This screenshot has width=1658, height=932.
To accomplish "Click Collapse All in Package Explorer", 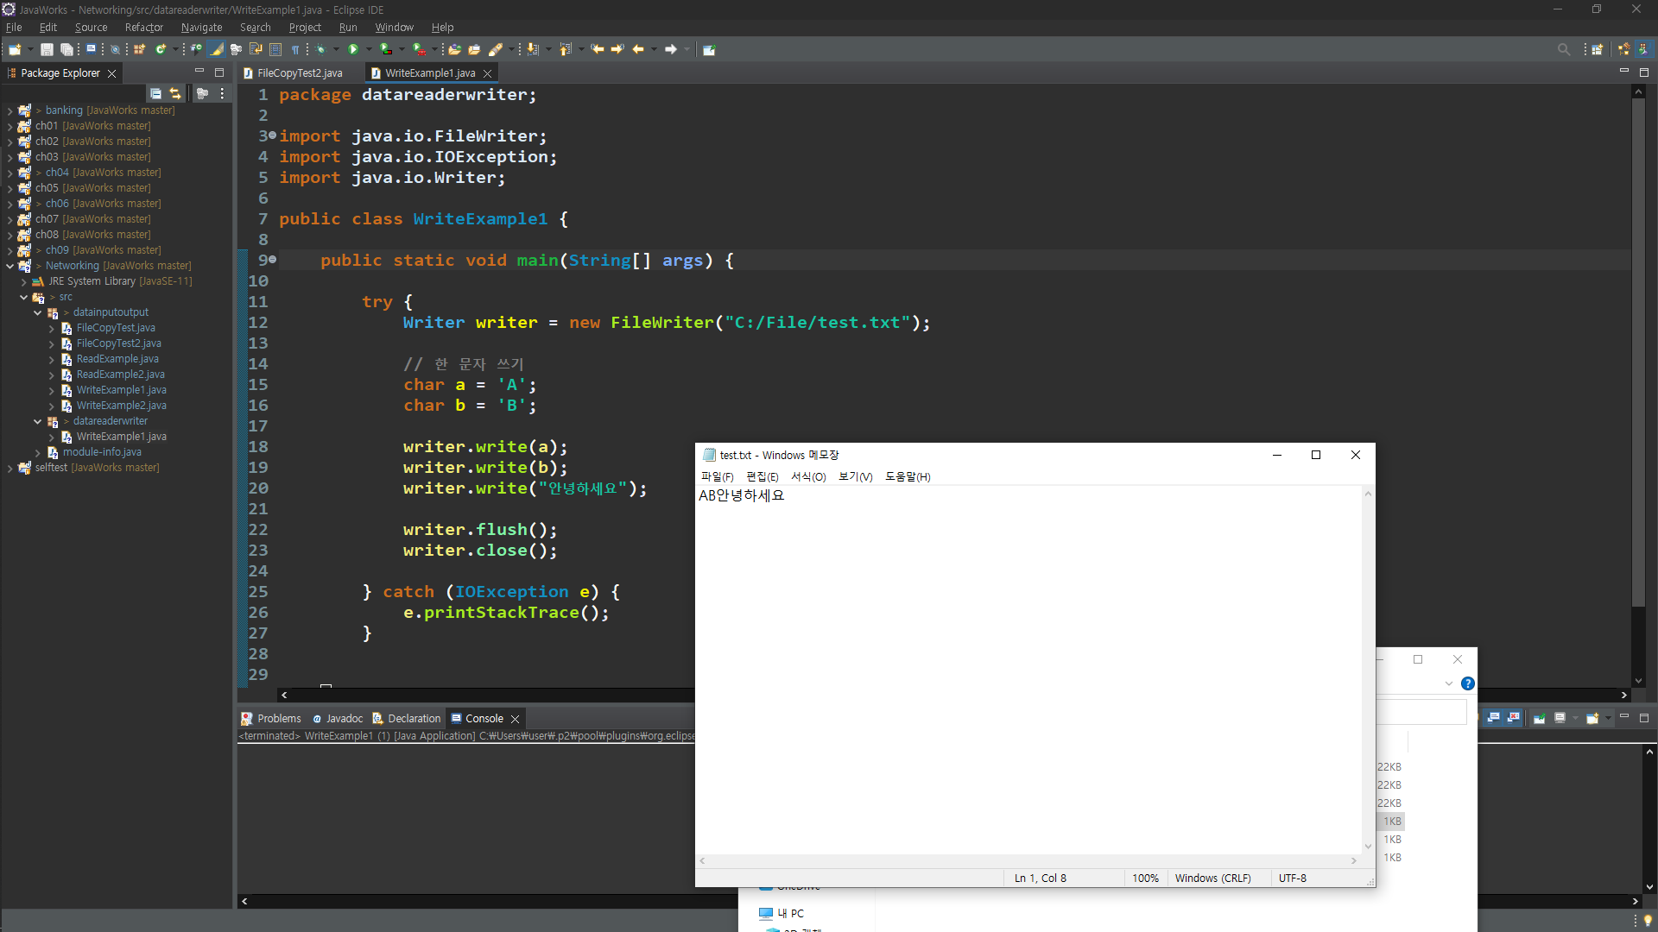I will 155,93.
